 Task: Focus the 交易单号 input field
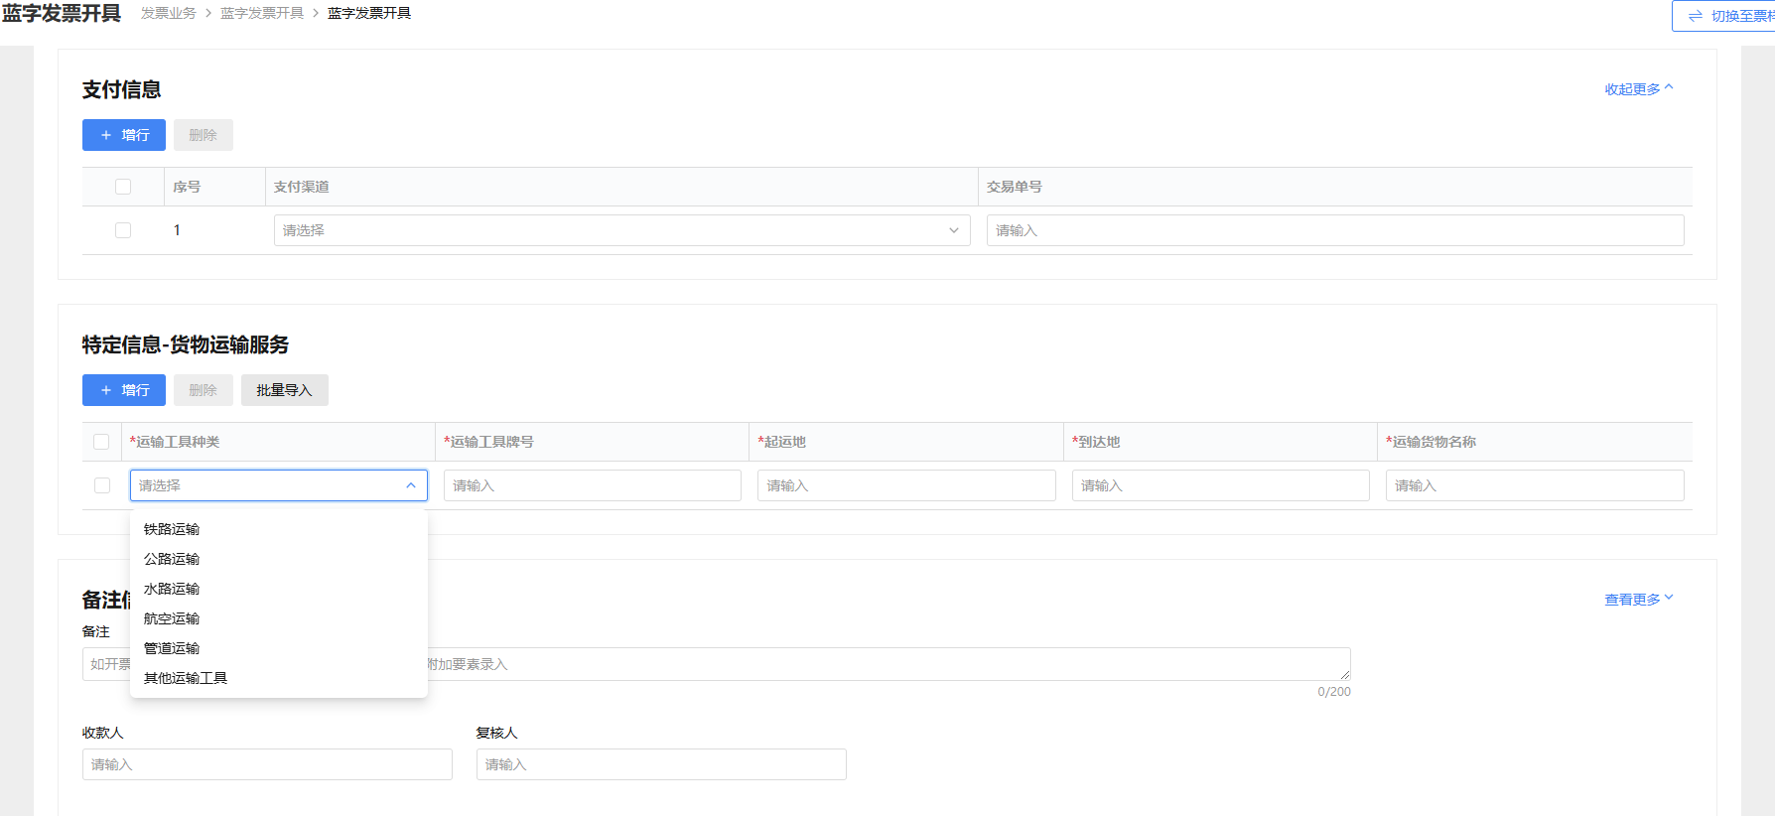coord(1334,230)
